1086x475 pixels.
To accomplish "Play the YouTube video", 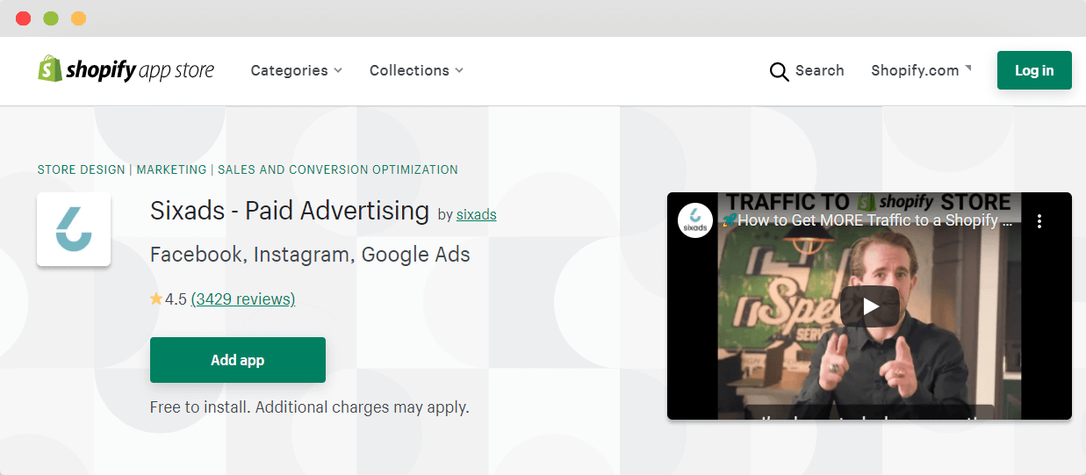I will (869, 306).
